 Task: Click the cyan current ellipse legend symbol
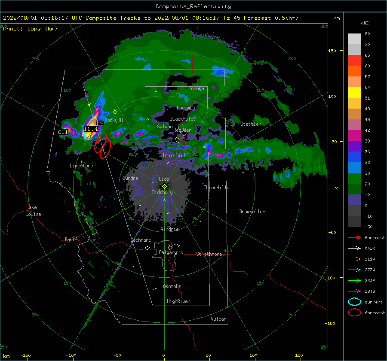[x=354, y=302]
